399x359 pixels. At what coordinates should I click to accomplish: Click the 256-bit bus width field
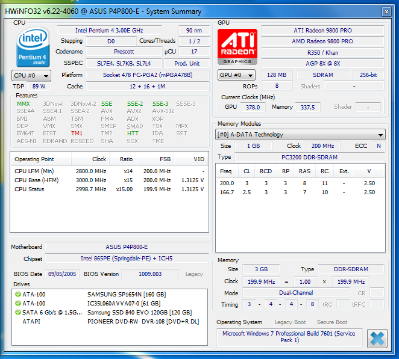[368, 75]
